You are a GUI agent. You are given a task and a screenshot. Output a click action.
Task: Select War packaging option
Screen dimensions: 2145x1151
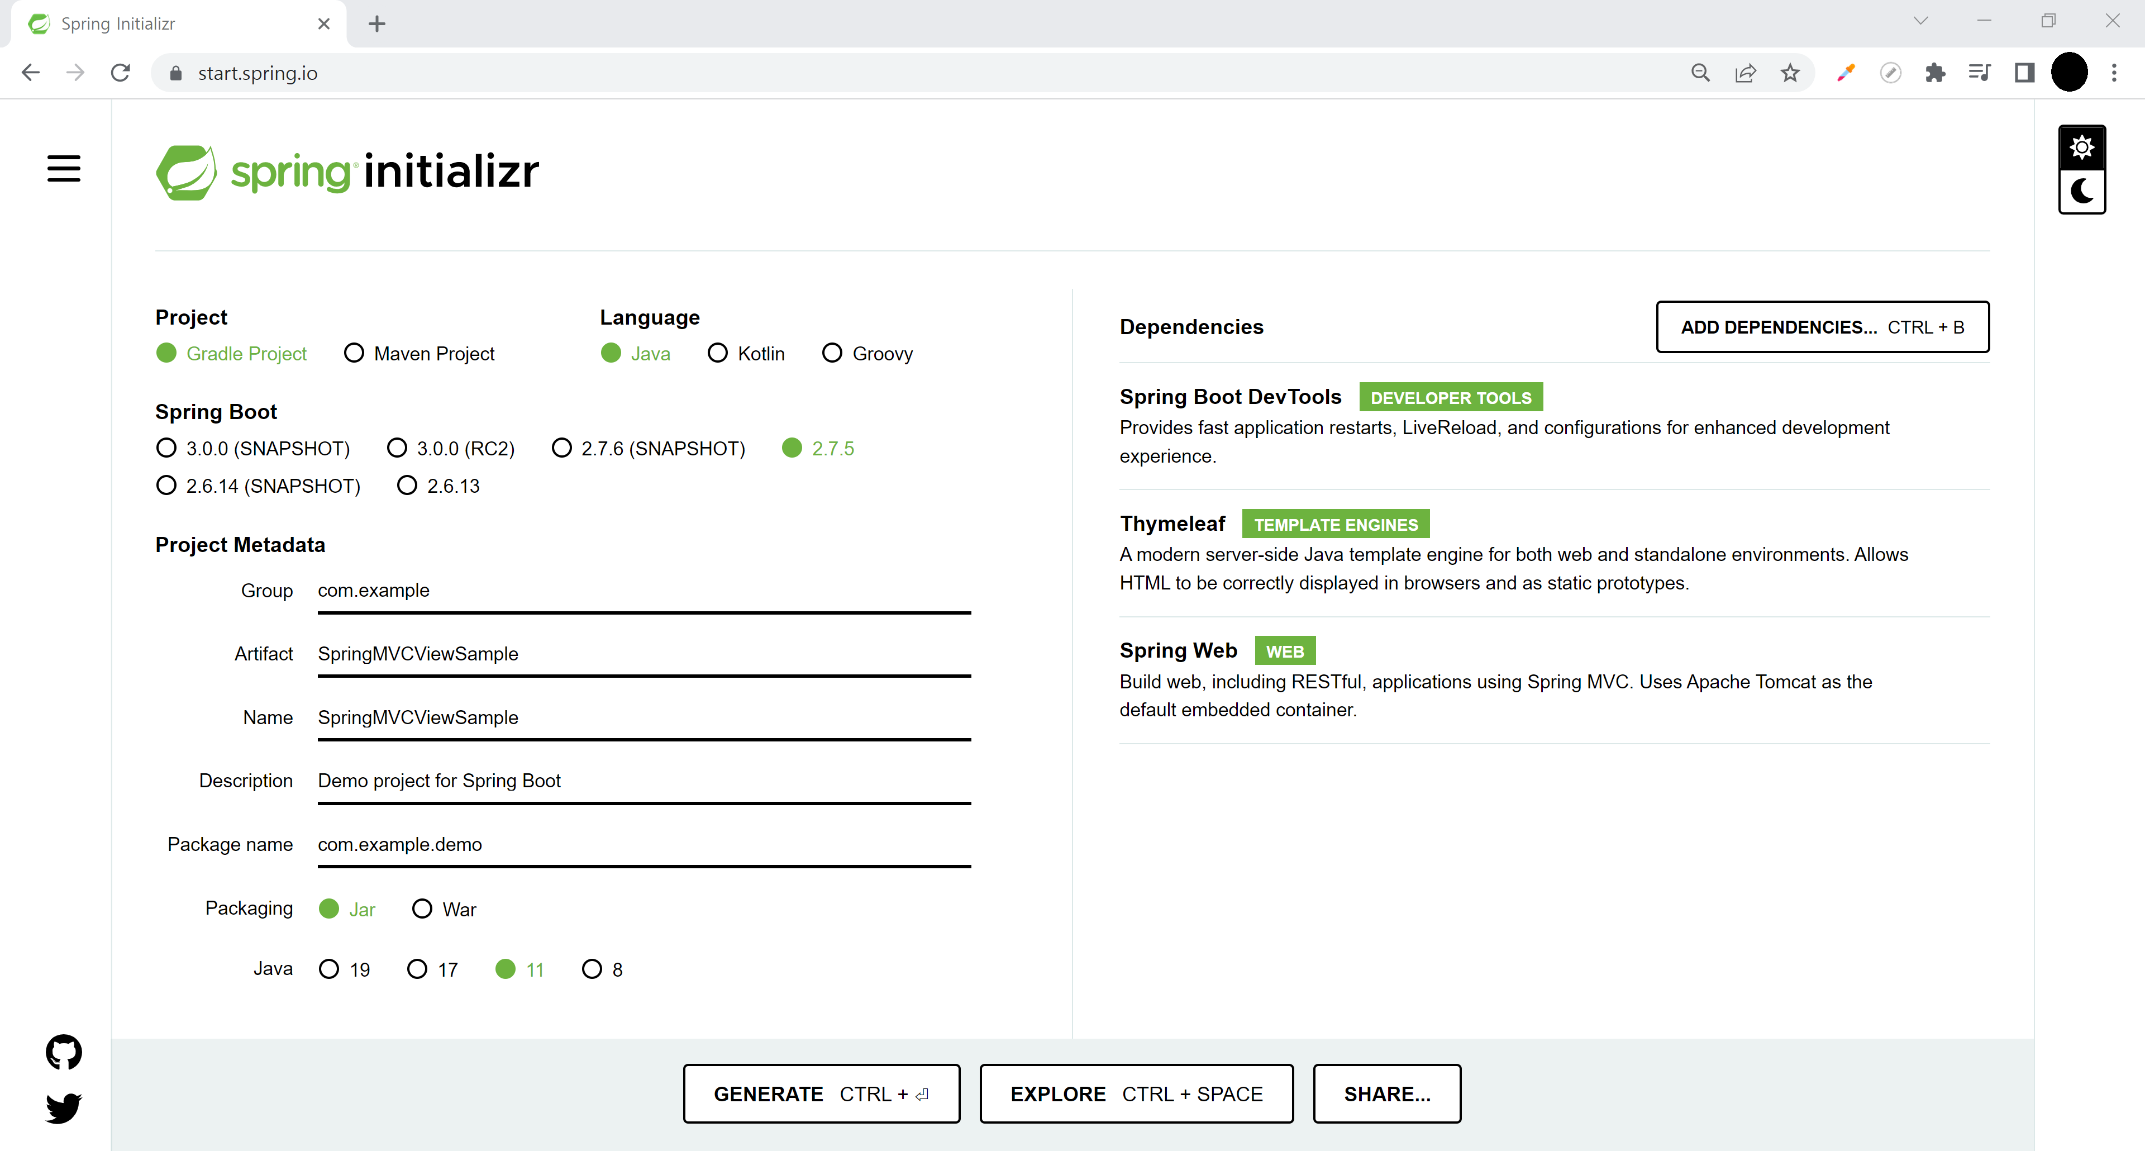pyautogui.click(x=422, y=909)
